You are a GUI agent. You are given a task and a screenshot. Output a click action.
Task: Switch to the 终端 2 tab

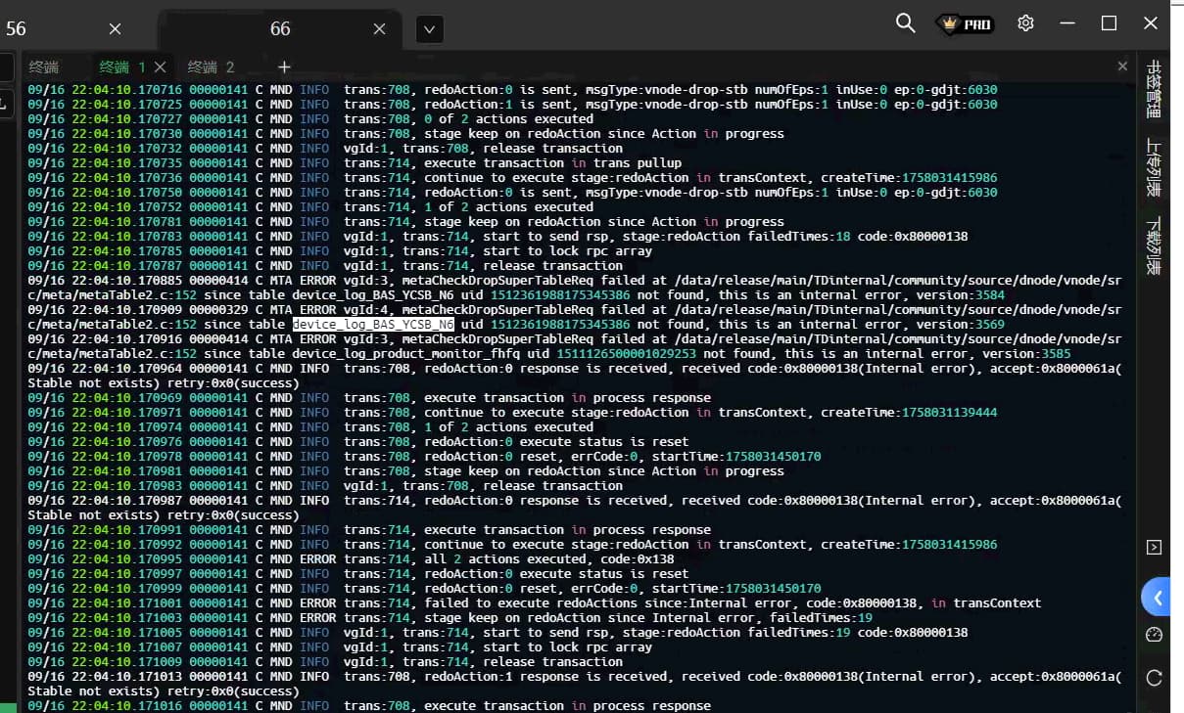point(211,67)
